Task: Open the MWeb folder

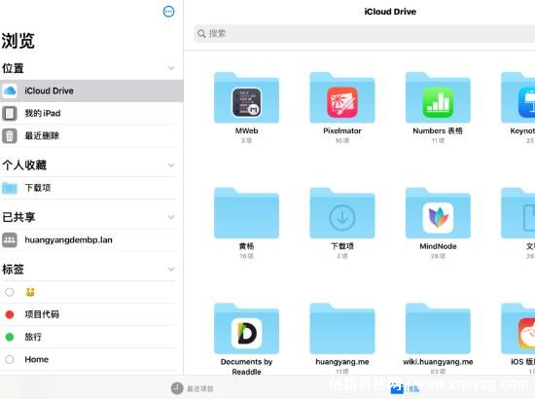Action: click(x=246, y=97)
